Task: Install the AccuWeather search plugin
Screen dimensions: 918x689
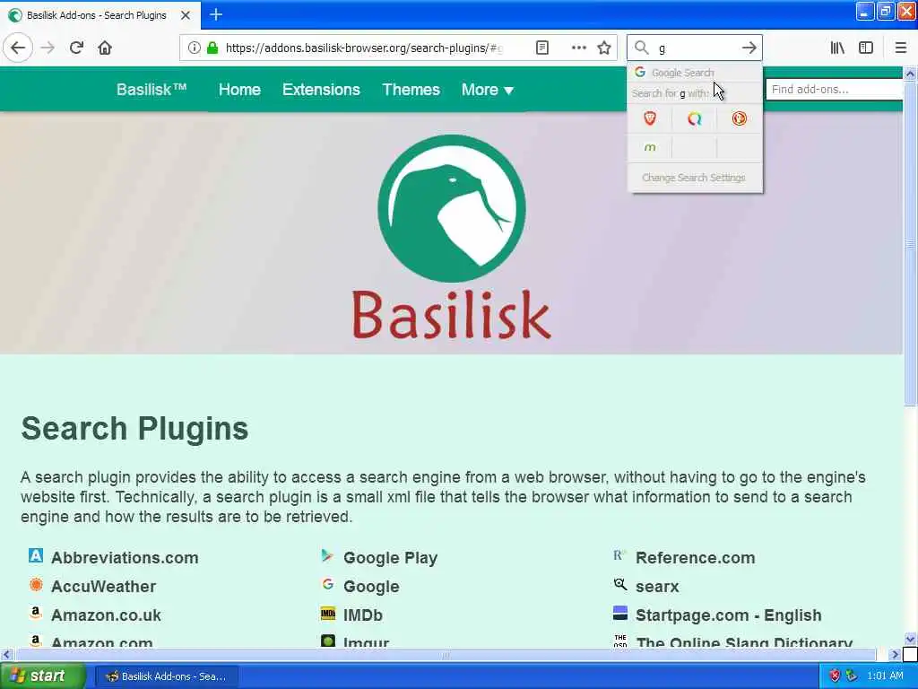Action: click(x=103, y=586)
